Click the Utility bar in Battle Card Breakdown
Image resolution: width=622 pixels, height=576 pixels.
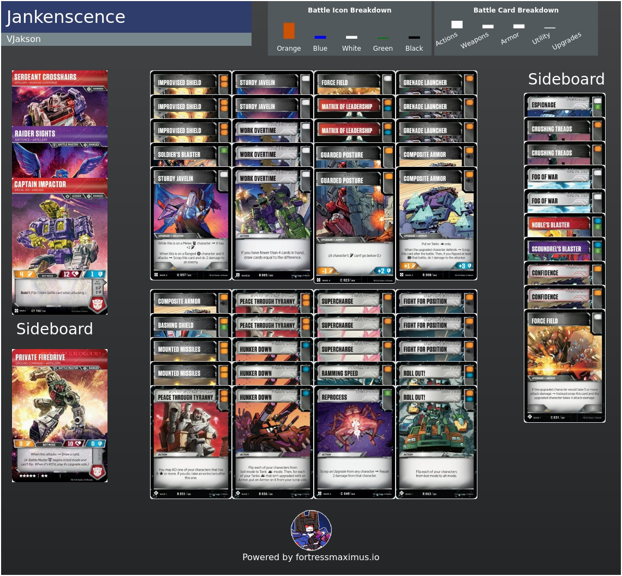click(550, 28)
